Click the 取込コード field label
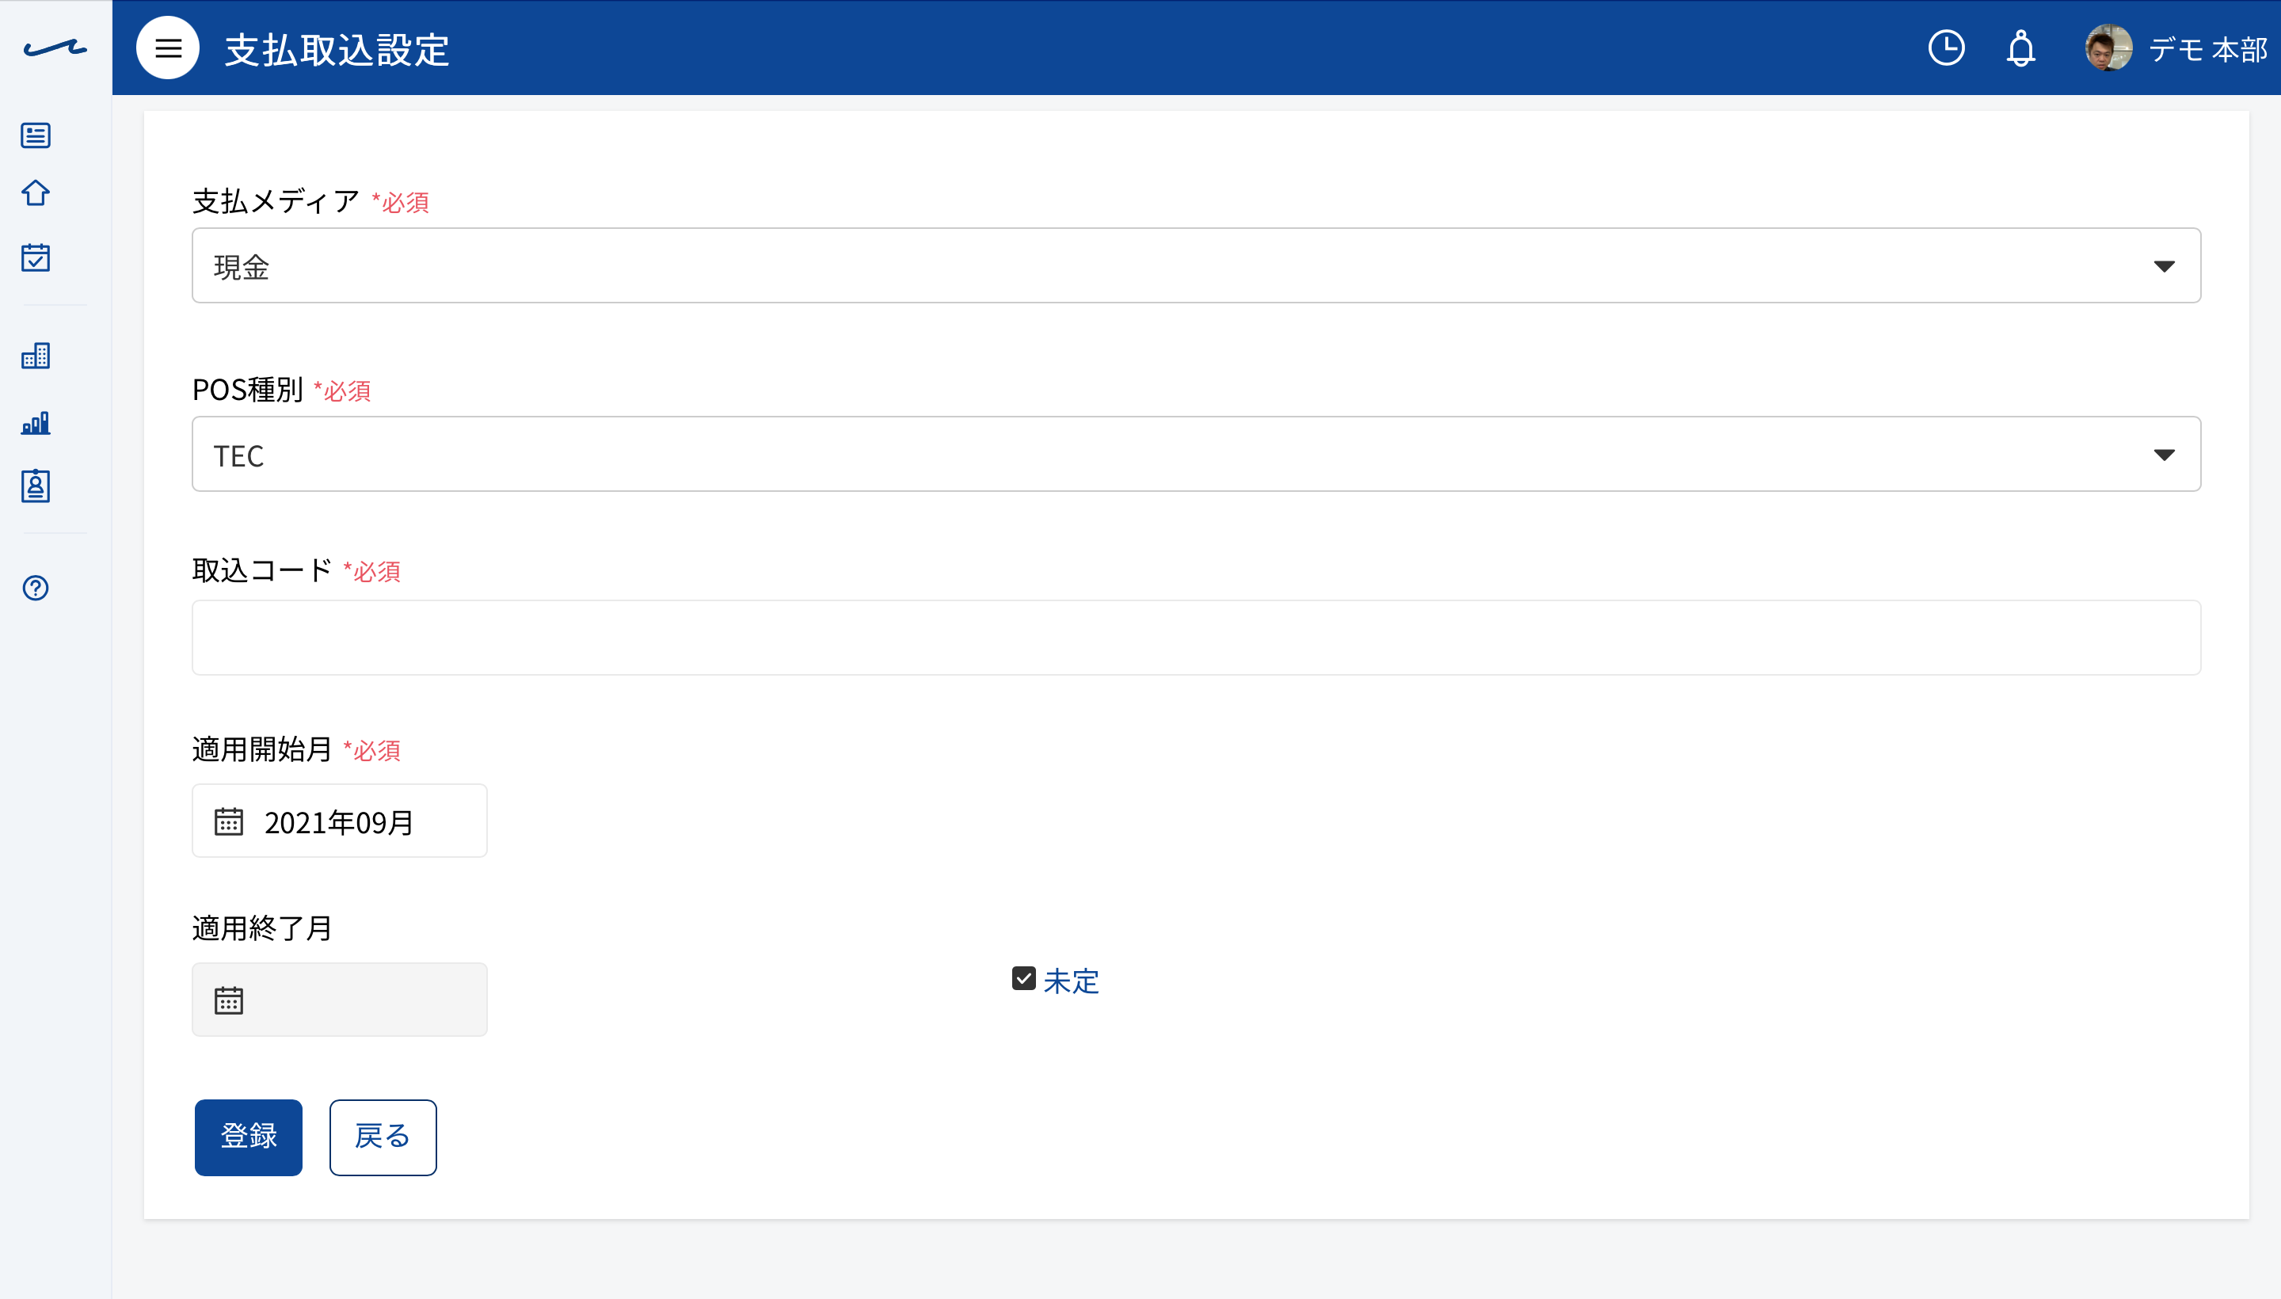Viewport: 2281px width, 1299px height. (x=262, y=570)
